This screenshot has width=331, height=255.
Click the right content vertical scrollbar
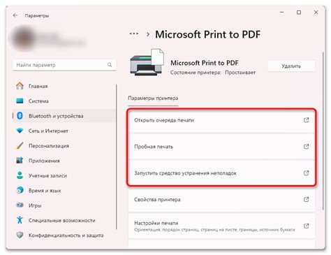click(x=323, y=131)
